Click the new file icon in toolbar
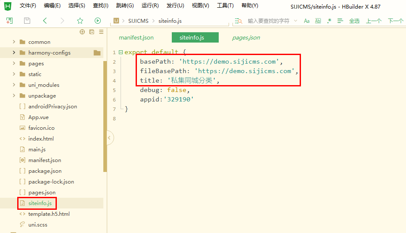Screen dimensions: 406x233 pyautogui.click(x=9, y=21)
